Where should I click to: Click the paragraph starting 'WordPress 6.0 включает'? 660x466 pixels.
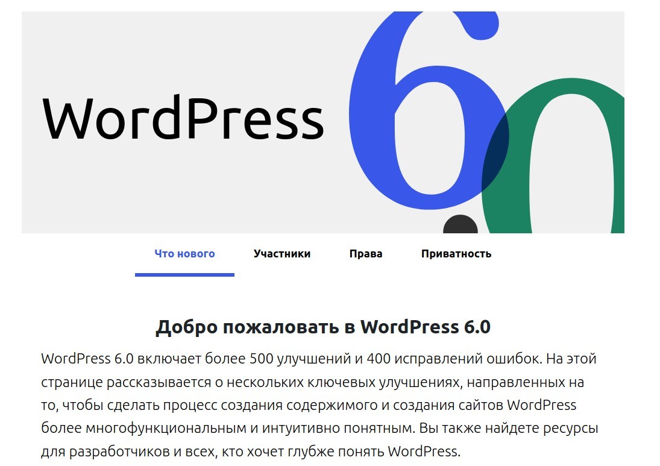[319, 405]
